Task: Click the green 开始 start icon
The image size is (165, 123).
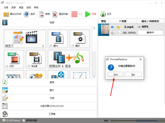Action: click(88, 14)
